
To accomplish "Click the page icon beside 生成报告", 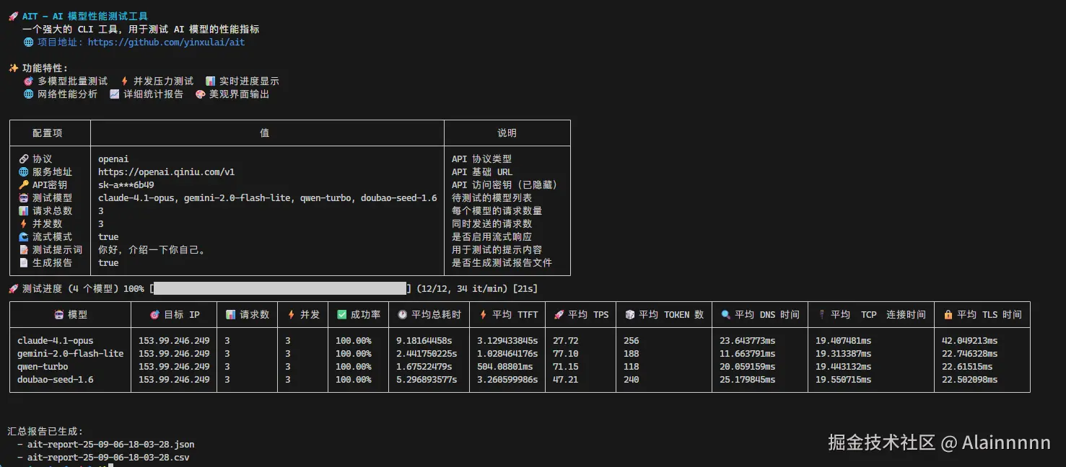I will coord(23,263).
